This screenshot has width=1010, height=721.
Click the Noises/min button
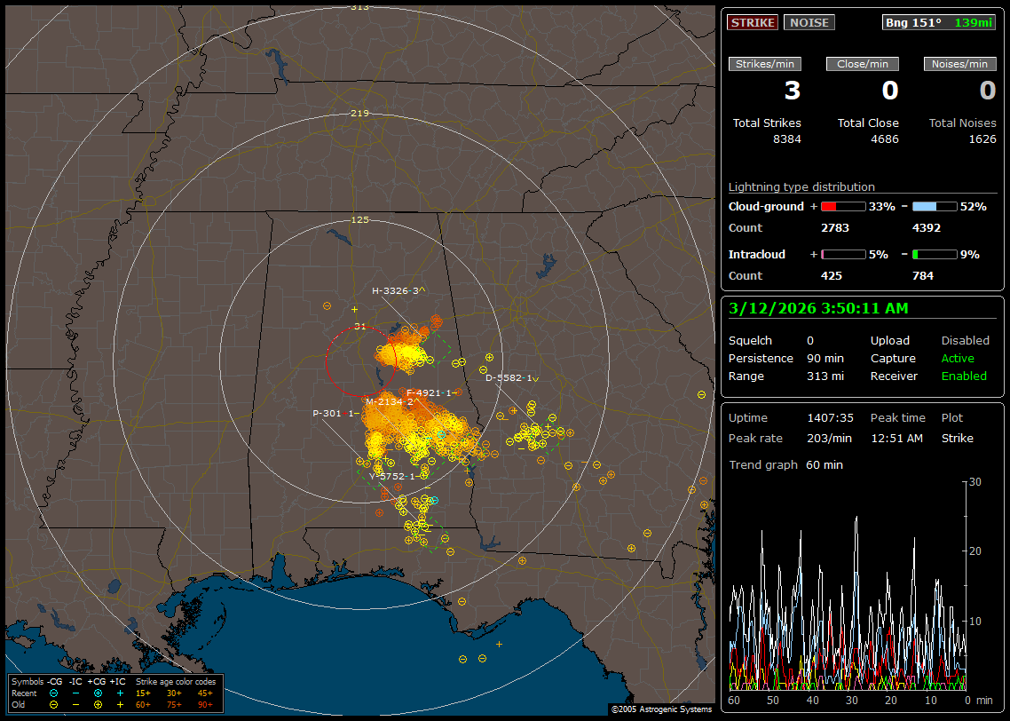[960, 64]
